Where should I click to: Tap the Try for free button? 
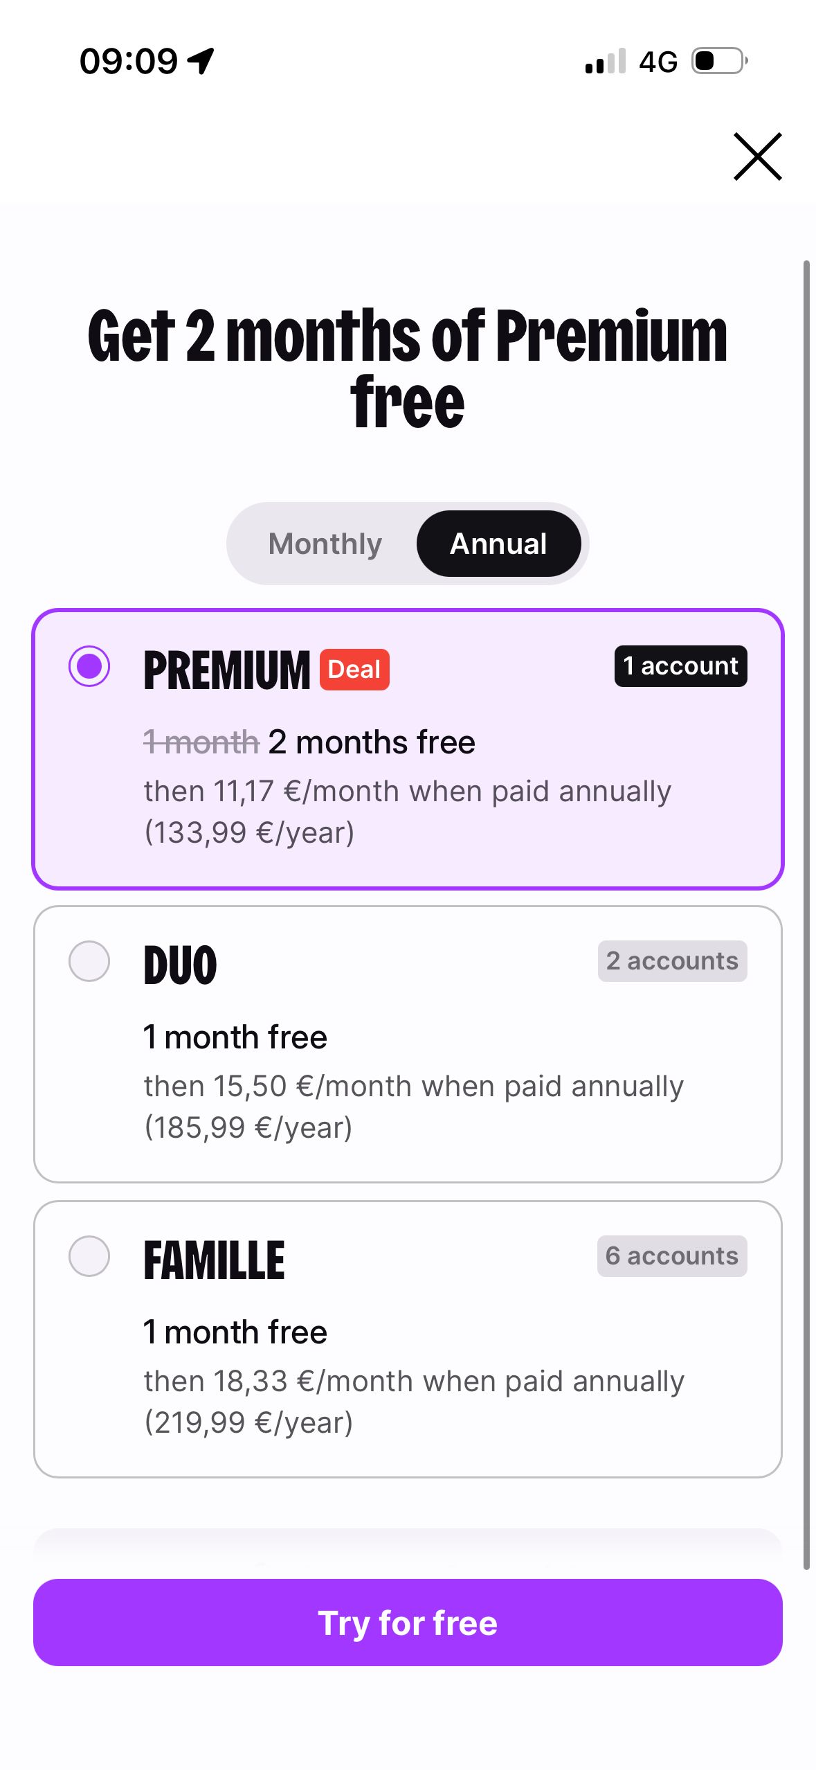pyautogui.click(x=408, y=1622)
